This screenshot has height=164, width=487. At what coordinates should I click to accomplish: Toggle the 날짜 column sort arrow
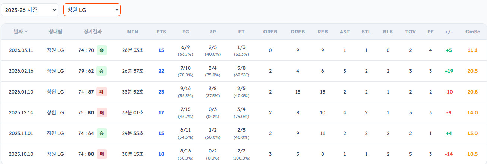tap(26, 32)
